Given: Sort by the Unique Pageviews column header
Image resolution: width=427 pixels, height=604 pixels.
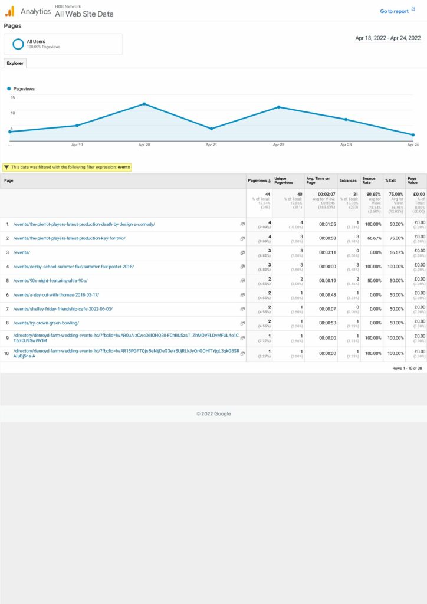Looking at the screenshot, I should 281,180.
